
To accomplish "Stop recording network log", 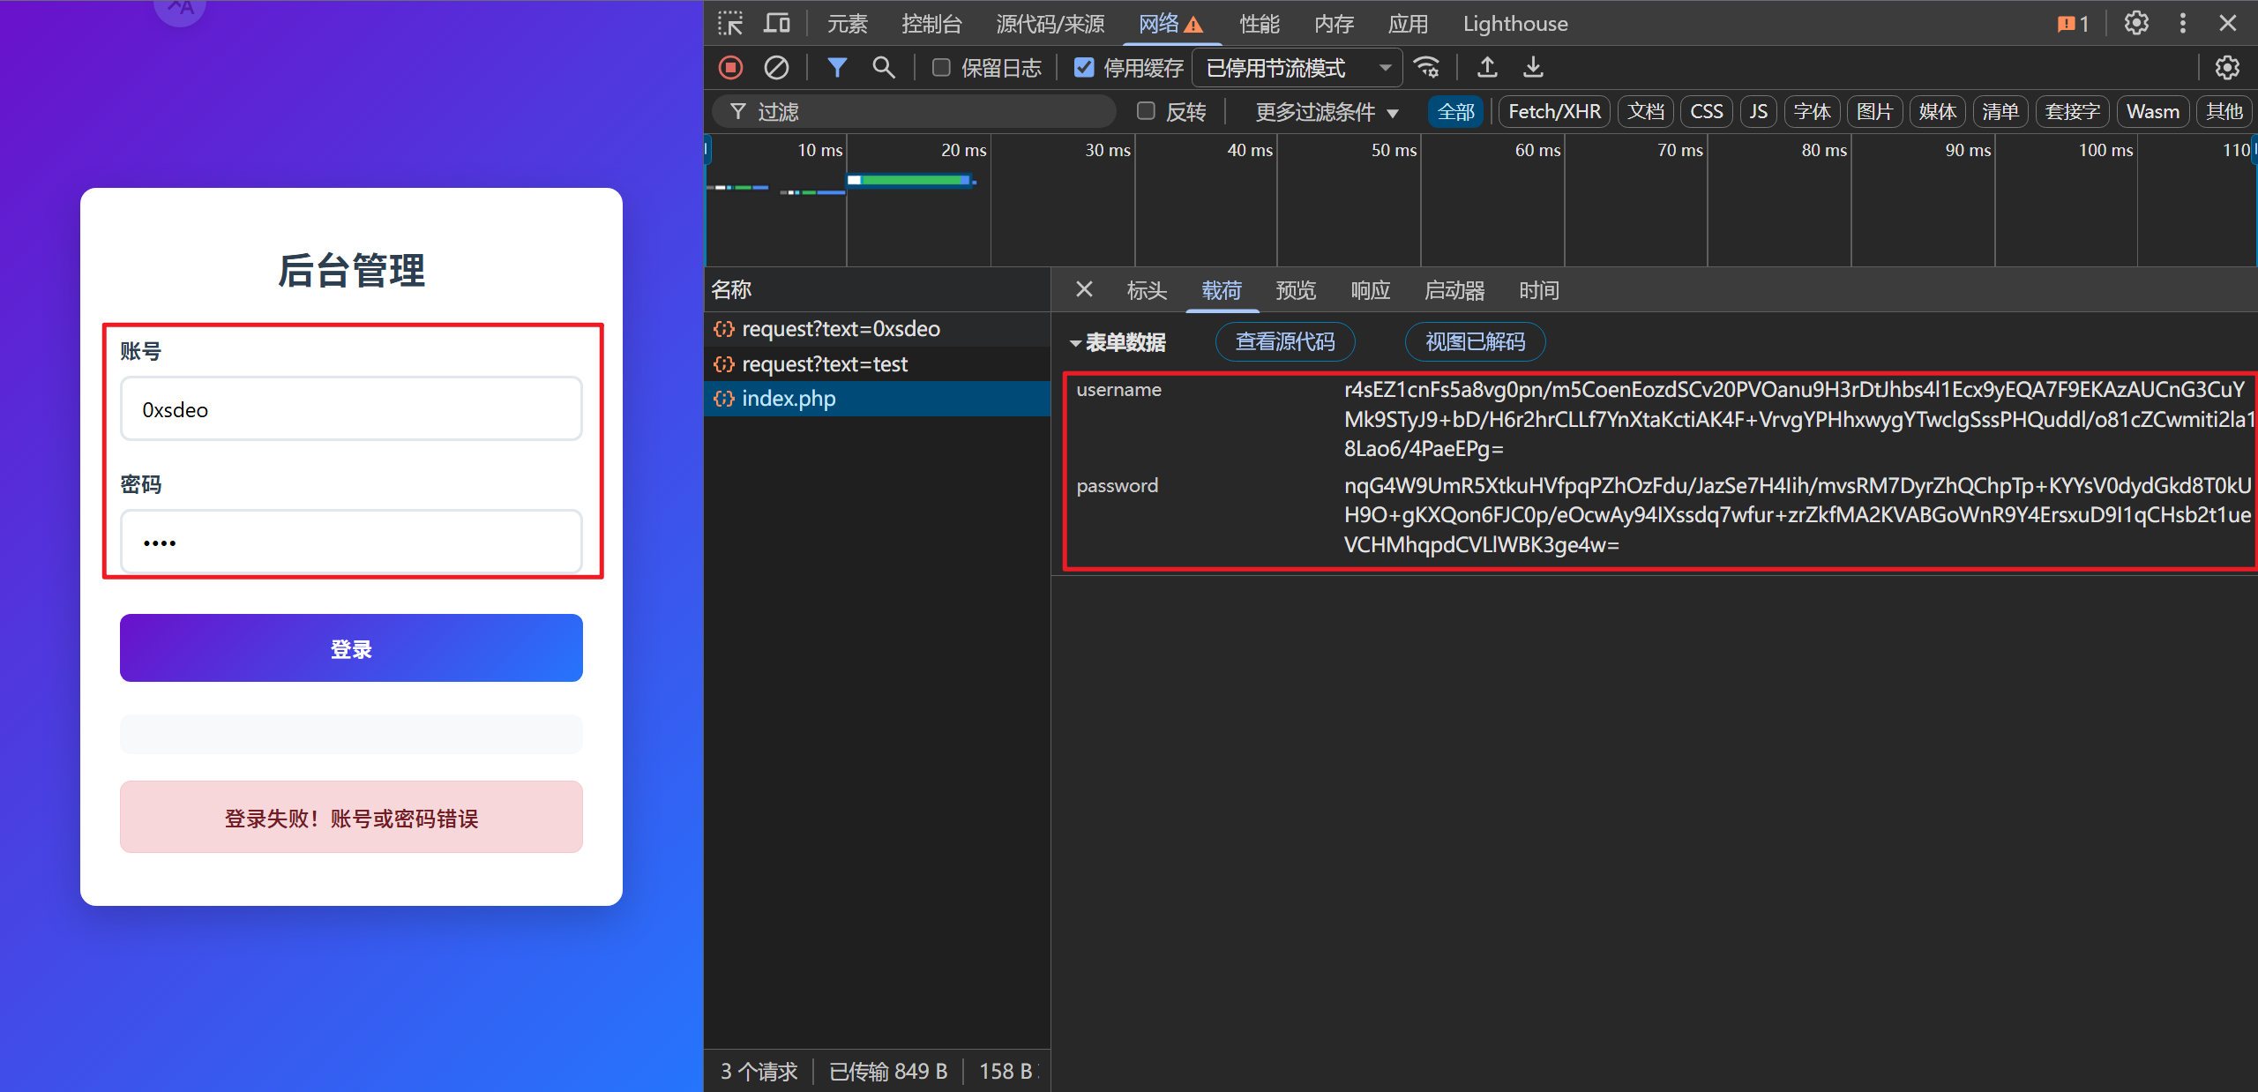I will tap(730, 67).
